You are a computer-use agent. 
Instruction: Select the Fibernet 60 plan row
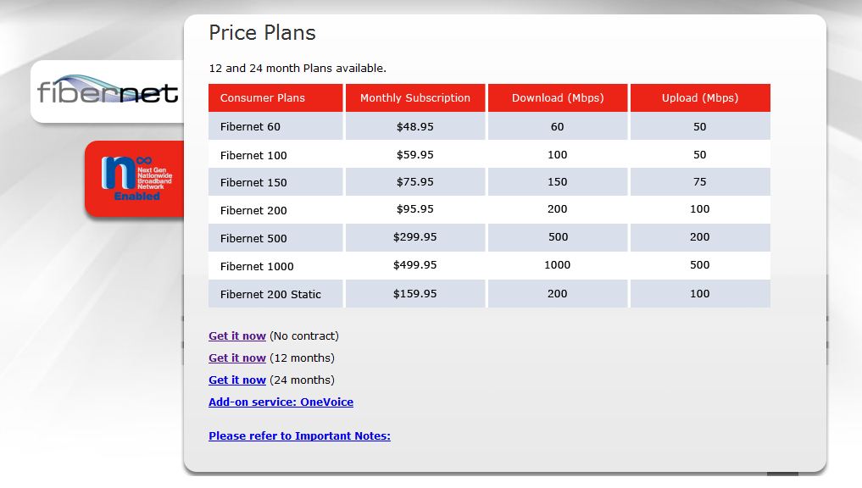(489, 126)
